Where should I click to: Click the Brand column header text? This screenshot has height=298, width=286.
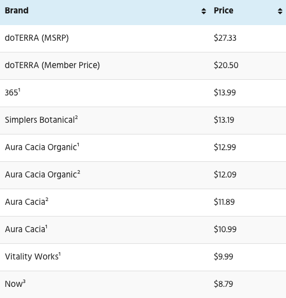click(x=17, y=11)
